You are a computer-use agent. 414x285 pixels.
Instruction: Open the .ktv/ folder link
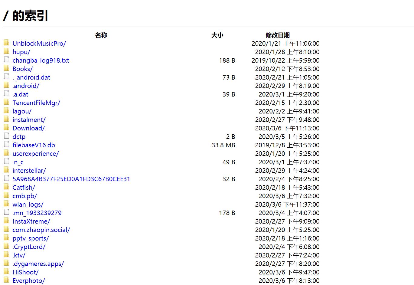pyautogui.click(x=19, y=255)
